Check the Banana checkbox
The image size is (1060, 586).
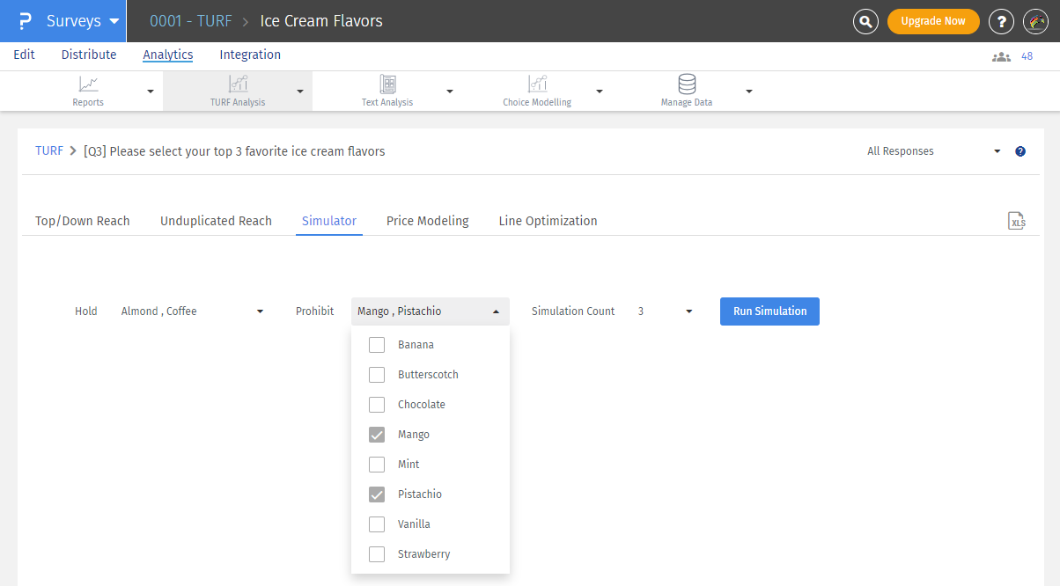tap(377, 345)
